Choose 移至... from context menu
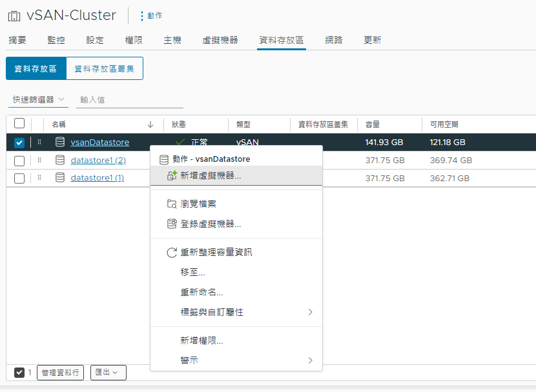 click(x=236, y=272)
